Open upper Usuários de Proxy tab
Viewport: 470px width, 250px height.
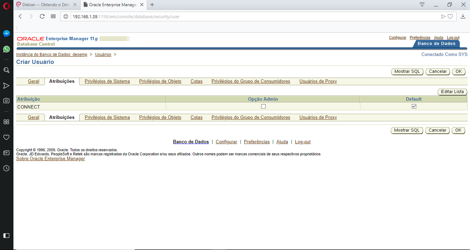coord(318,81)
